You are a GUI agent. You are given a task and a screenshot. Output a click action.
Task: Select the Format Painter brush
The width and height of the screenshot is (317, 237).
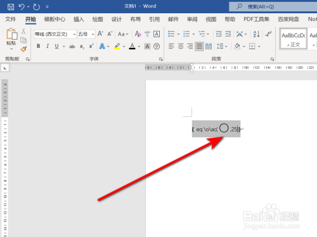click(23, 49)
